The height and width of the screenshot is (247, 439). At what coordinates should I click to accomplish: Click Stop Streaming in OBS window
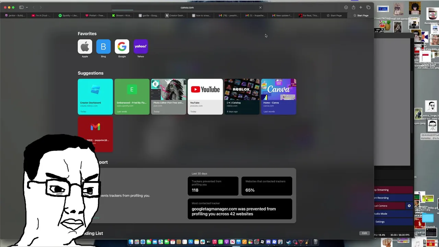click(393, 190)
